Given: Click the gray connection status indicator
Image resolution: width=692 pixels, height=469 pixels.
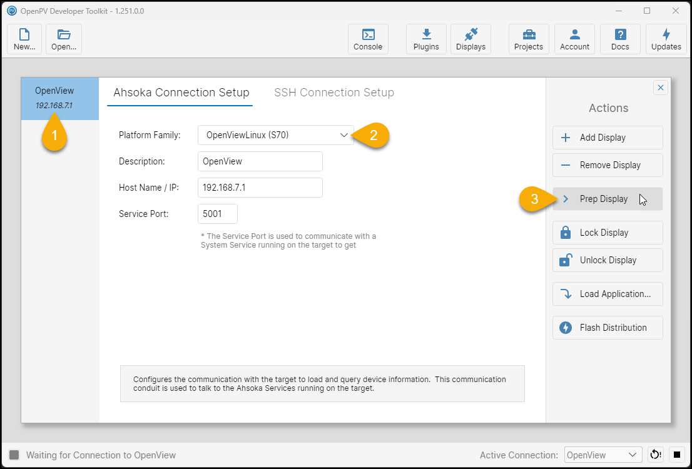Looking at the screenshot, I should coord(14,455).
